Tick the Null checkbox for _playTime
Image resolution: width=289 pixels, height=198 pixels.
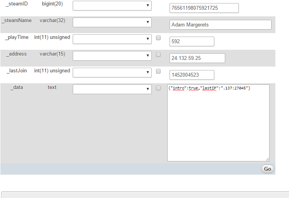[158, 38]
